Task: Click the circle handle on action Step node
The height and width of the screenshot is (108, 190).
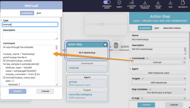Action: pos(105,45)
